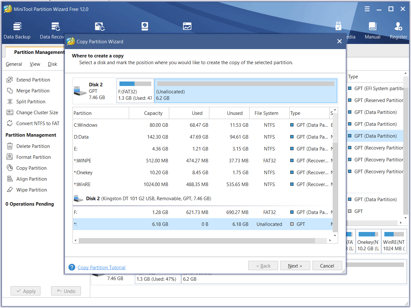Viewport: 411px width, 308px height.
Task: Select the Unallocated 6.2 GB block in disk map
Action: point(246,91)
